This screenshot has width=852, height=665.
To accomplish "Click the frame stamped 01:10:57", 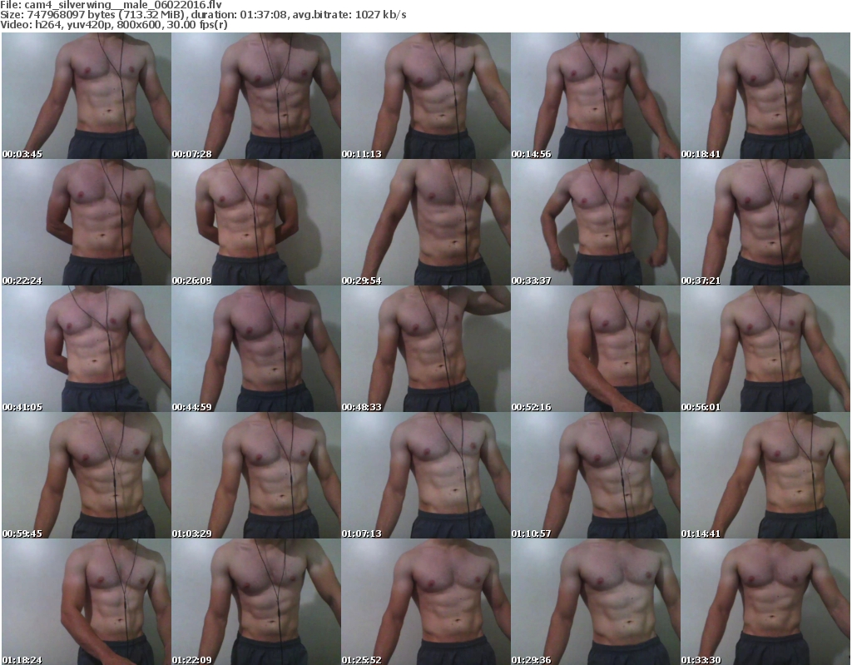I will pyautogui.click(x=596, y=475).
